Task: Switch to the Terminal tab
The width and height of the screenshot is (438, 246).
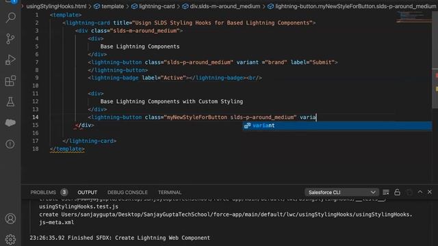Action: click(170, 193)
